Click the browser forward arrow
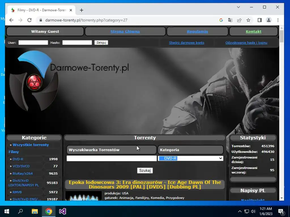Viewport: 290px width, 217px height. tap(20, 20)
